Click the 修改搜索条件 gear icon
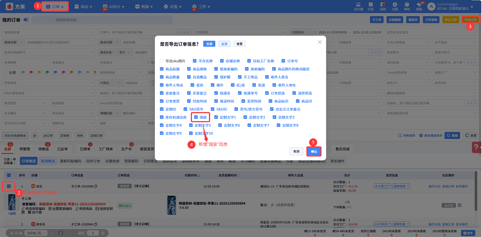The image size is (482, 237). point(421,135)
